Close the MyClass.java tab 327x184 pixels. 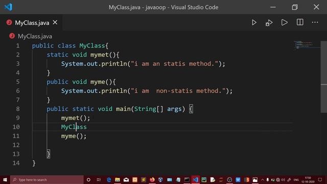[x=55, y=22]
